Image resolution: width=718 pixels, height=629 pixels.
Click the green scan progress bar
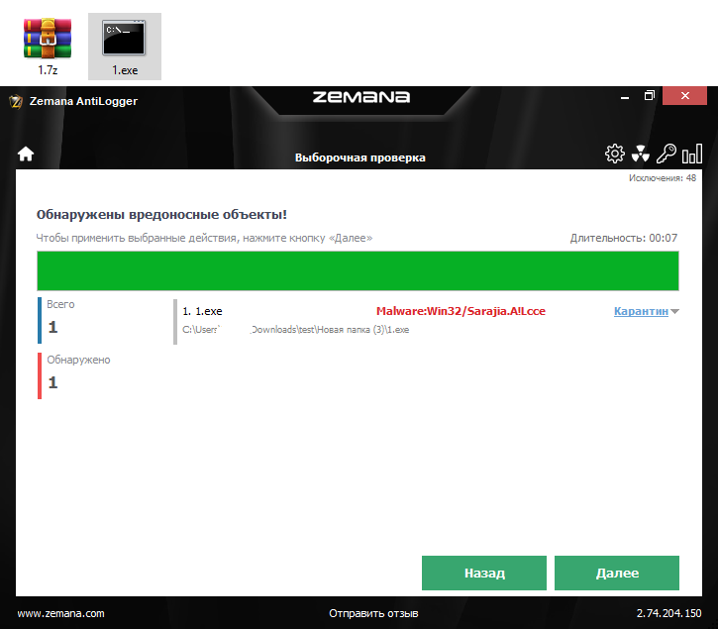click(358, 270)
